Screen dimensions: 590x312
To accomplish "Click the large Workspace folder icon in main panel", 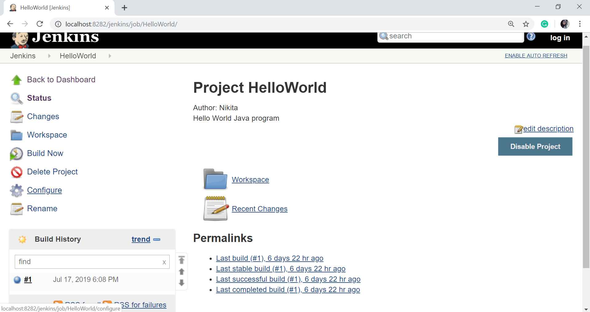I will click(x=215, y=179).
